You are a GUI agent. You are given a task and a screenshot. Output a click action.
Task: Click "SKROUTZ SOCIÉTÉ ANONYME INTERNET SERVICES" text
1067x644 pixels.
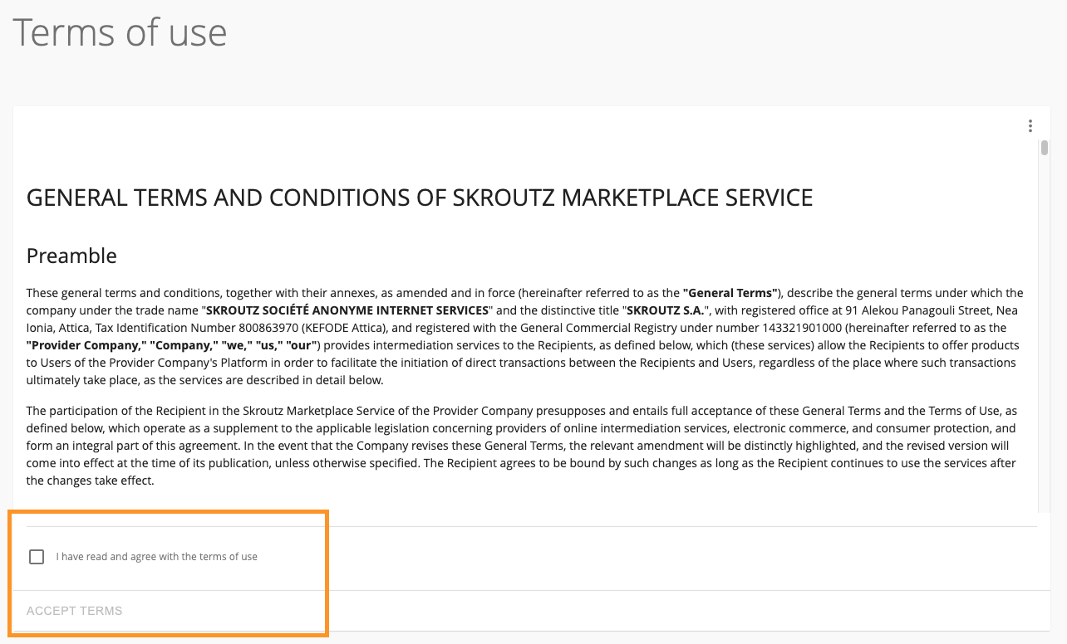tap(349, 310)
